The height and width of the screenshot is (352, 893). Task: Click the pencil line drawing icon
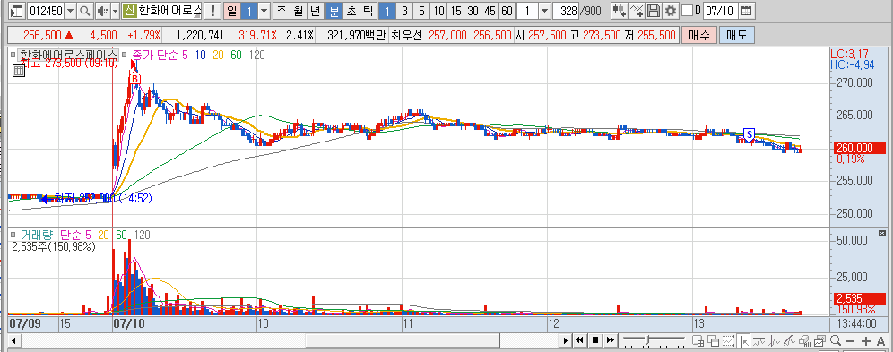(x=789, y=340)
